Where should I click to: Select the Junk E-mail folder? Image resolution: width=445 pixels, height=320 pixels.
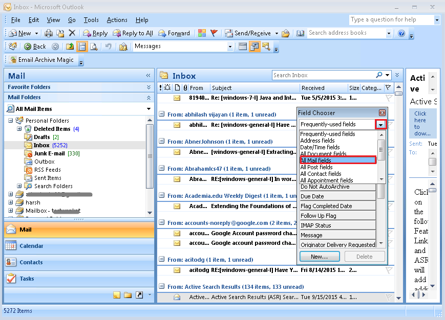[49, 153]
